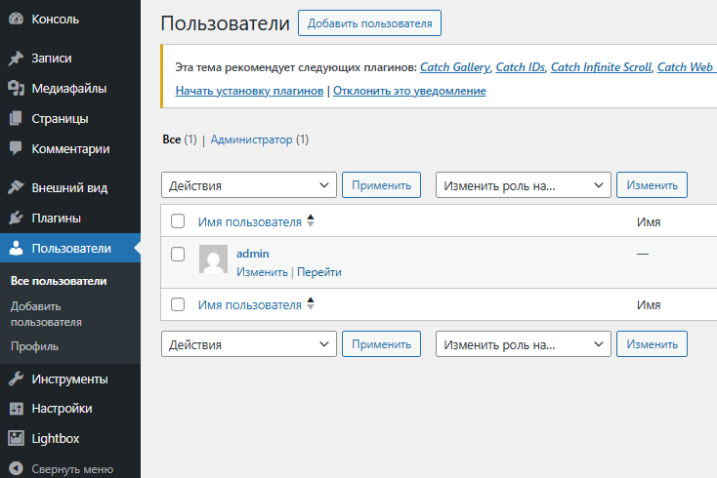Image resolution: width=717 pixels, height=478 pixels.
Task: Click the Внешний вид paintbrush icon
Action: [16, 188]
